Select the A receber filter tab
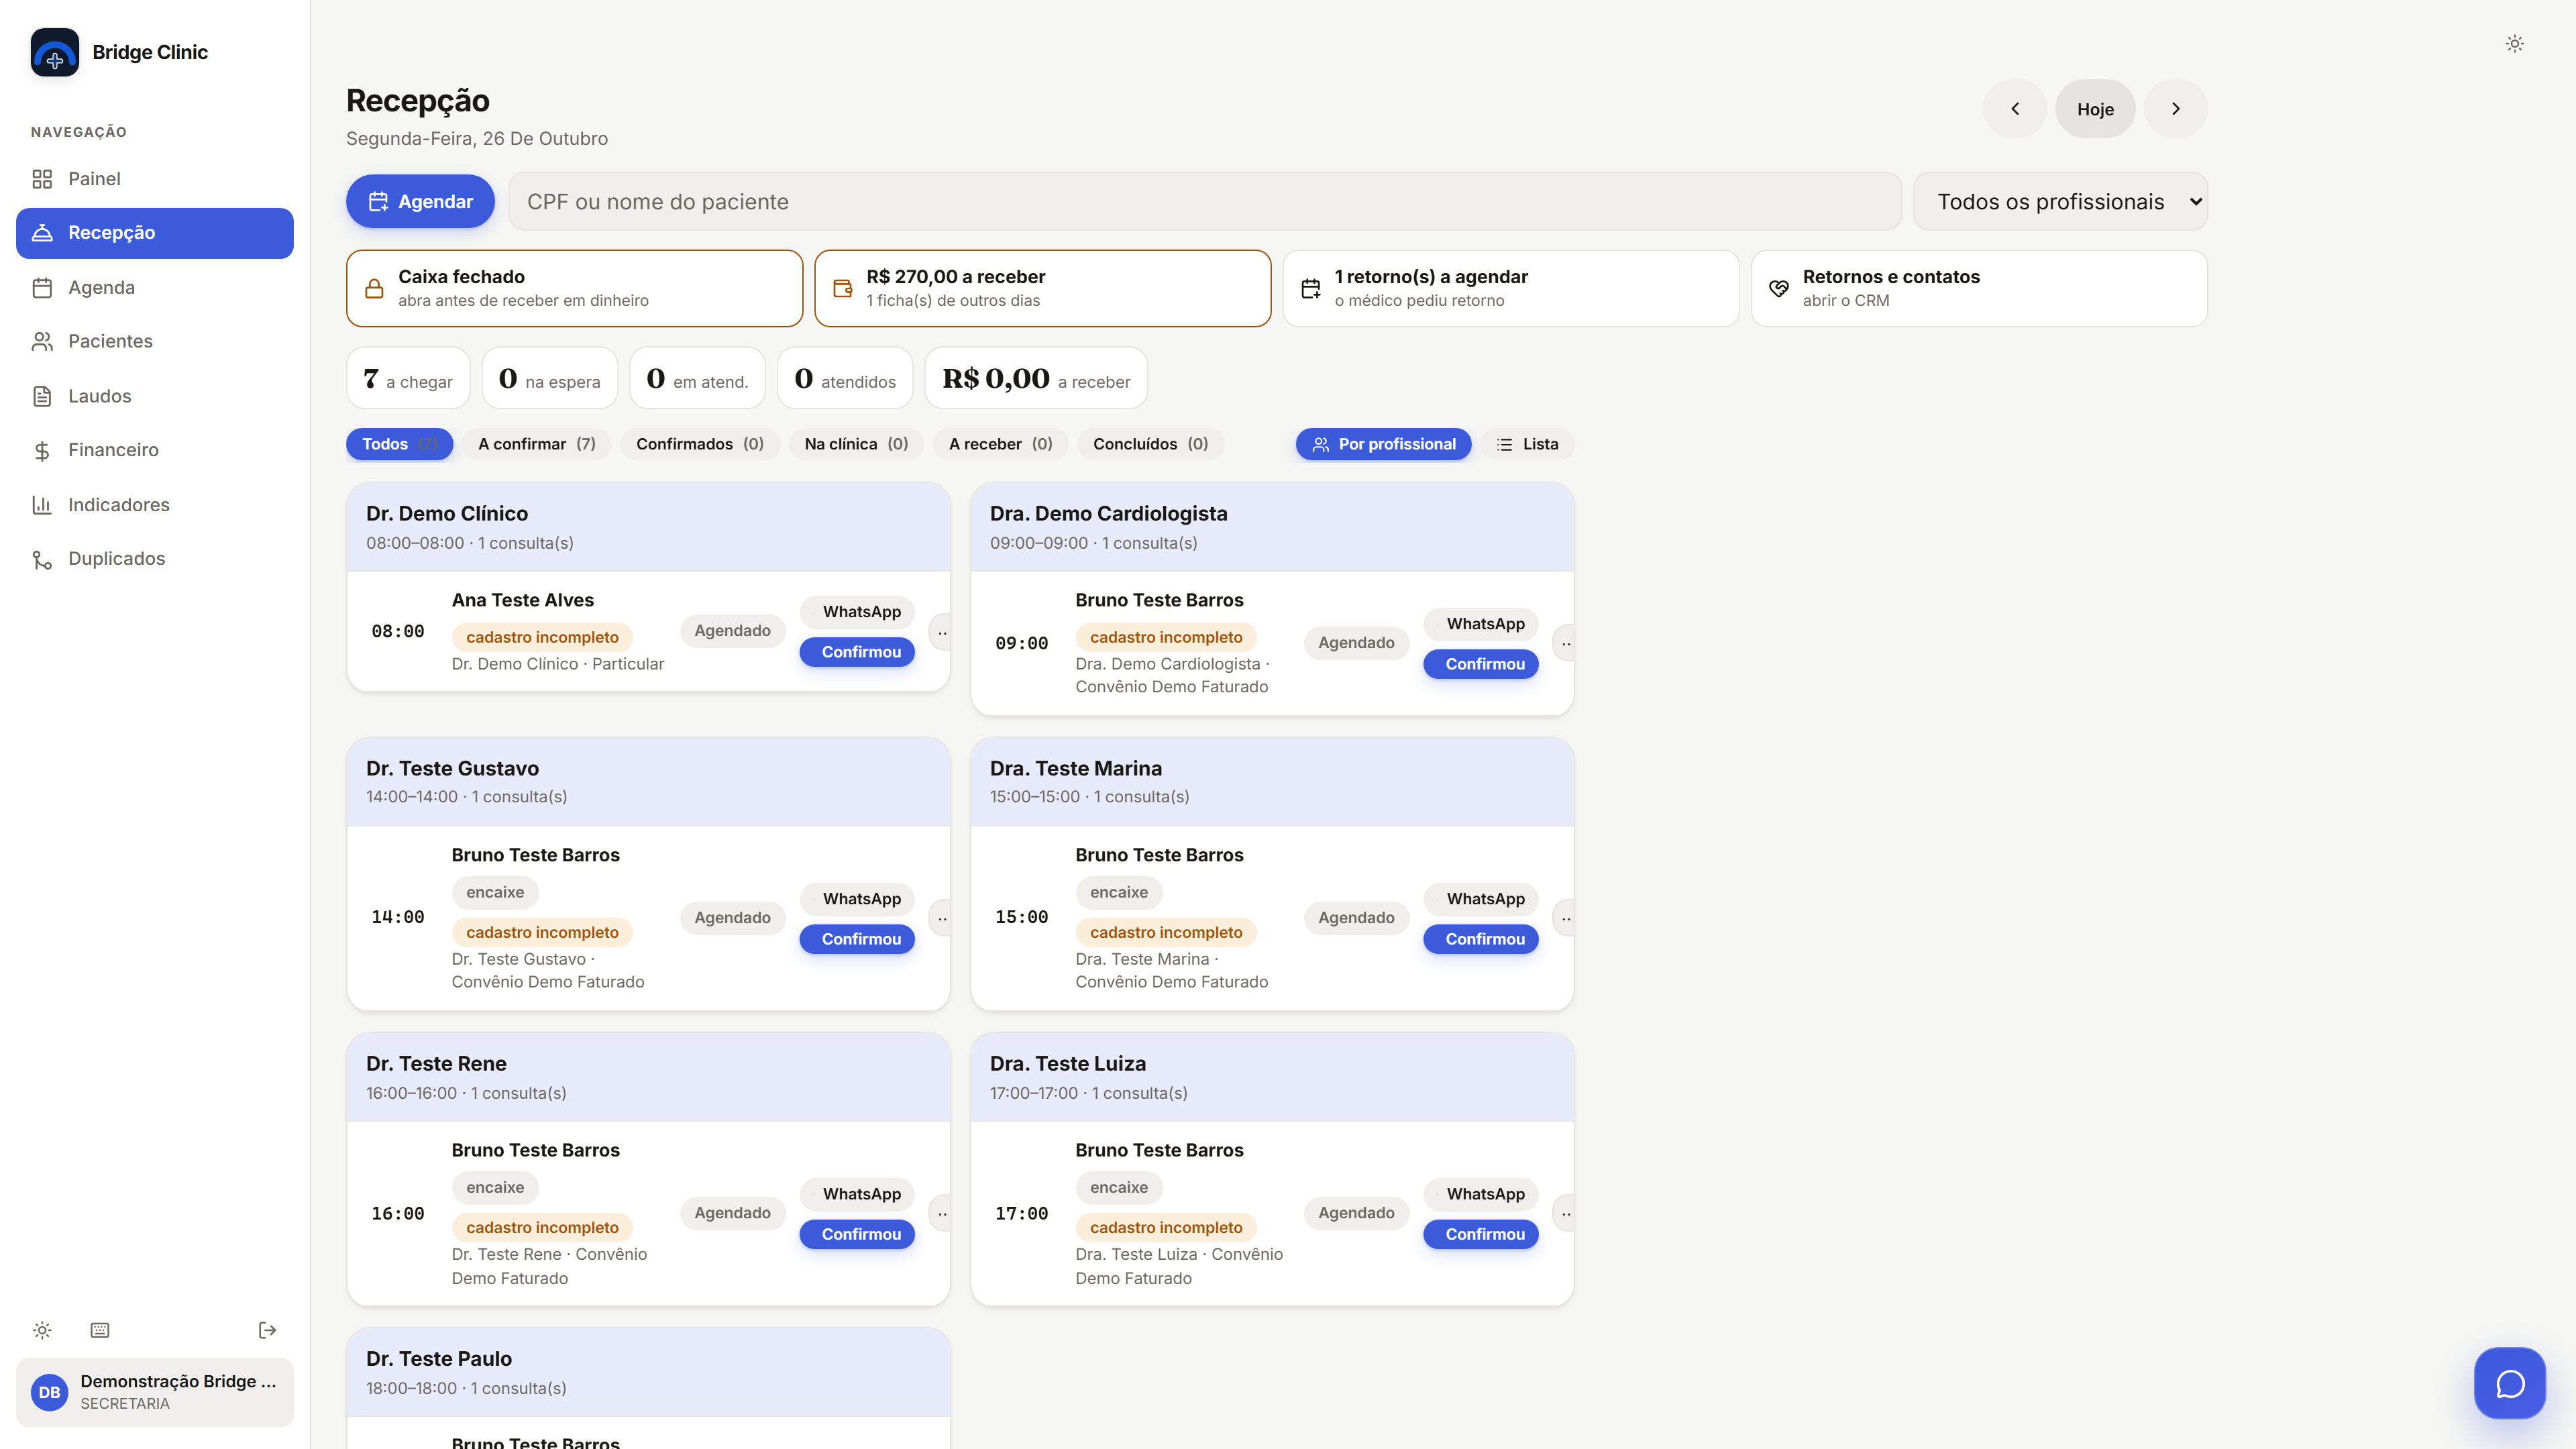 coord(1000,444)
